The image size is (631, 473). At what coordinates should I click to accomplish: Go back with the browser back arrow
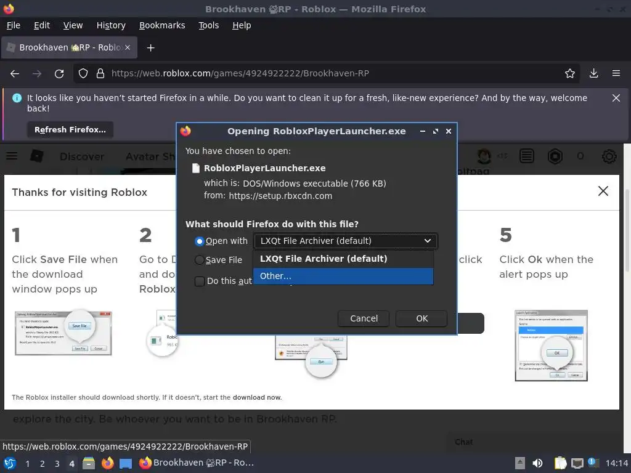click(x=15, y=74)
